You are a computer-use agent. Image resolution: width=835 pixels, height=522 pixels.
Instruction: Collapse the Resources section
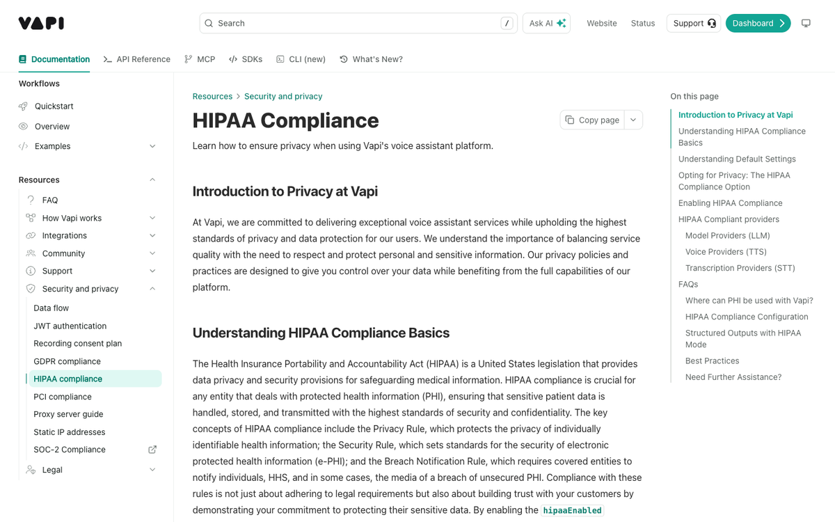tap(152, 180)
